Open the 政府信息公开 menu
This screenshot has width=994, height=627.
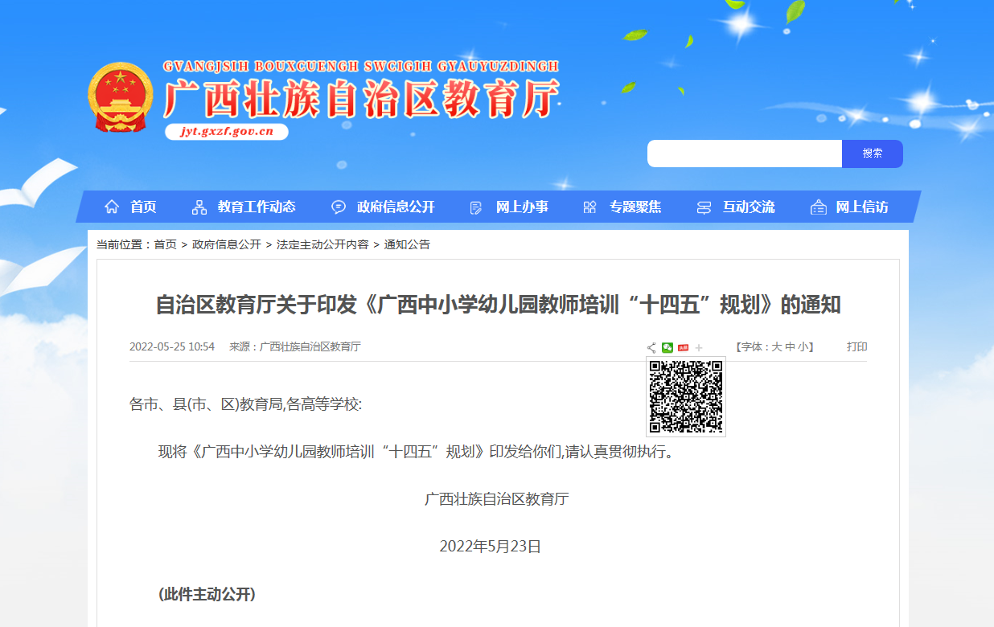pyautogui.click(x=396, y=207)
